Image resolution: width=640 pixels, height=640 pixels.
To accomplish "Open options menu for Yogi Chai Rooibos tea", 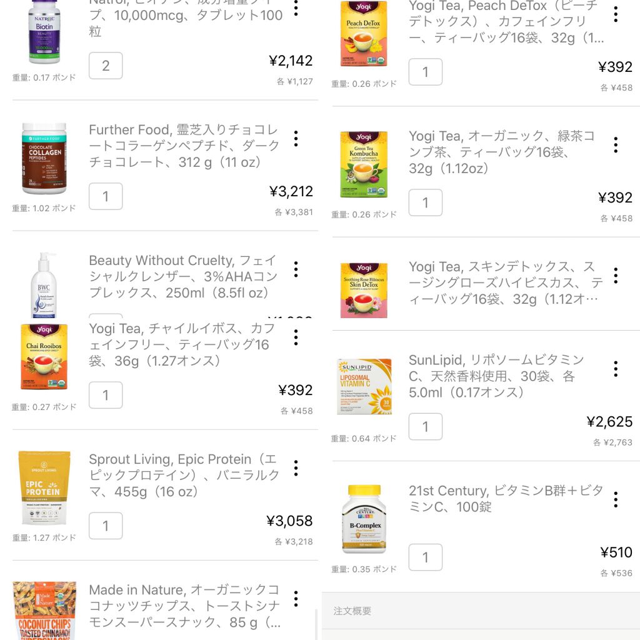I will 296,337.
